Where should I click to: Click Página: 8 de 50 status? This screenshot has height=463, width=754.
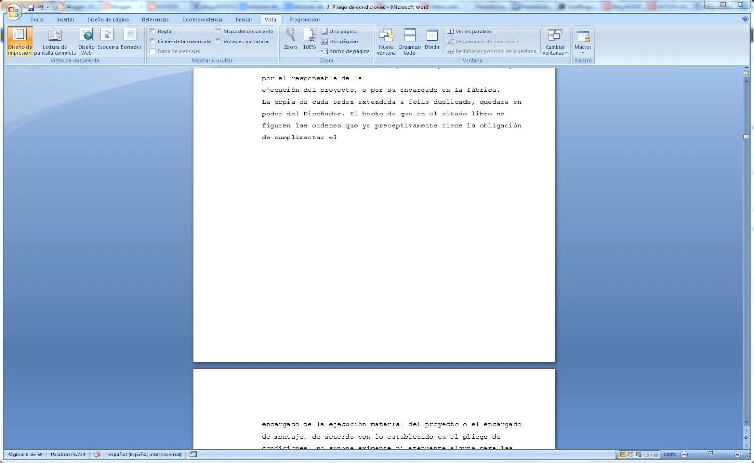(25, 455)
